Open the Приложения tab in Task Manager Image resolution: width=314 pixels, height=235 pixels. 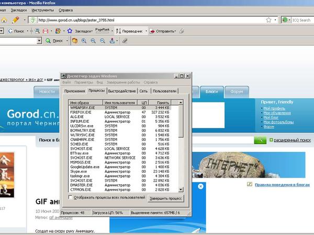click(74, 91)
